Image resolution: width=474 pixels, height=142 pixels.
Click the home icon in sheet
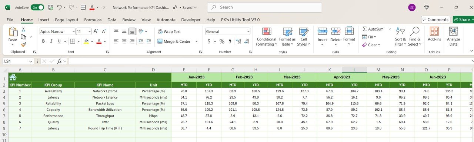point(13,77)
